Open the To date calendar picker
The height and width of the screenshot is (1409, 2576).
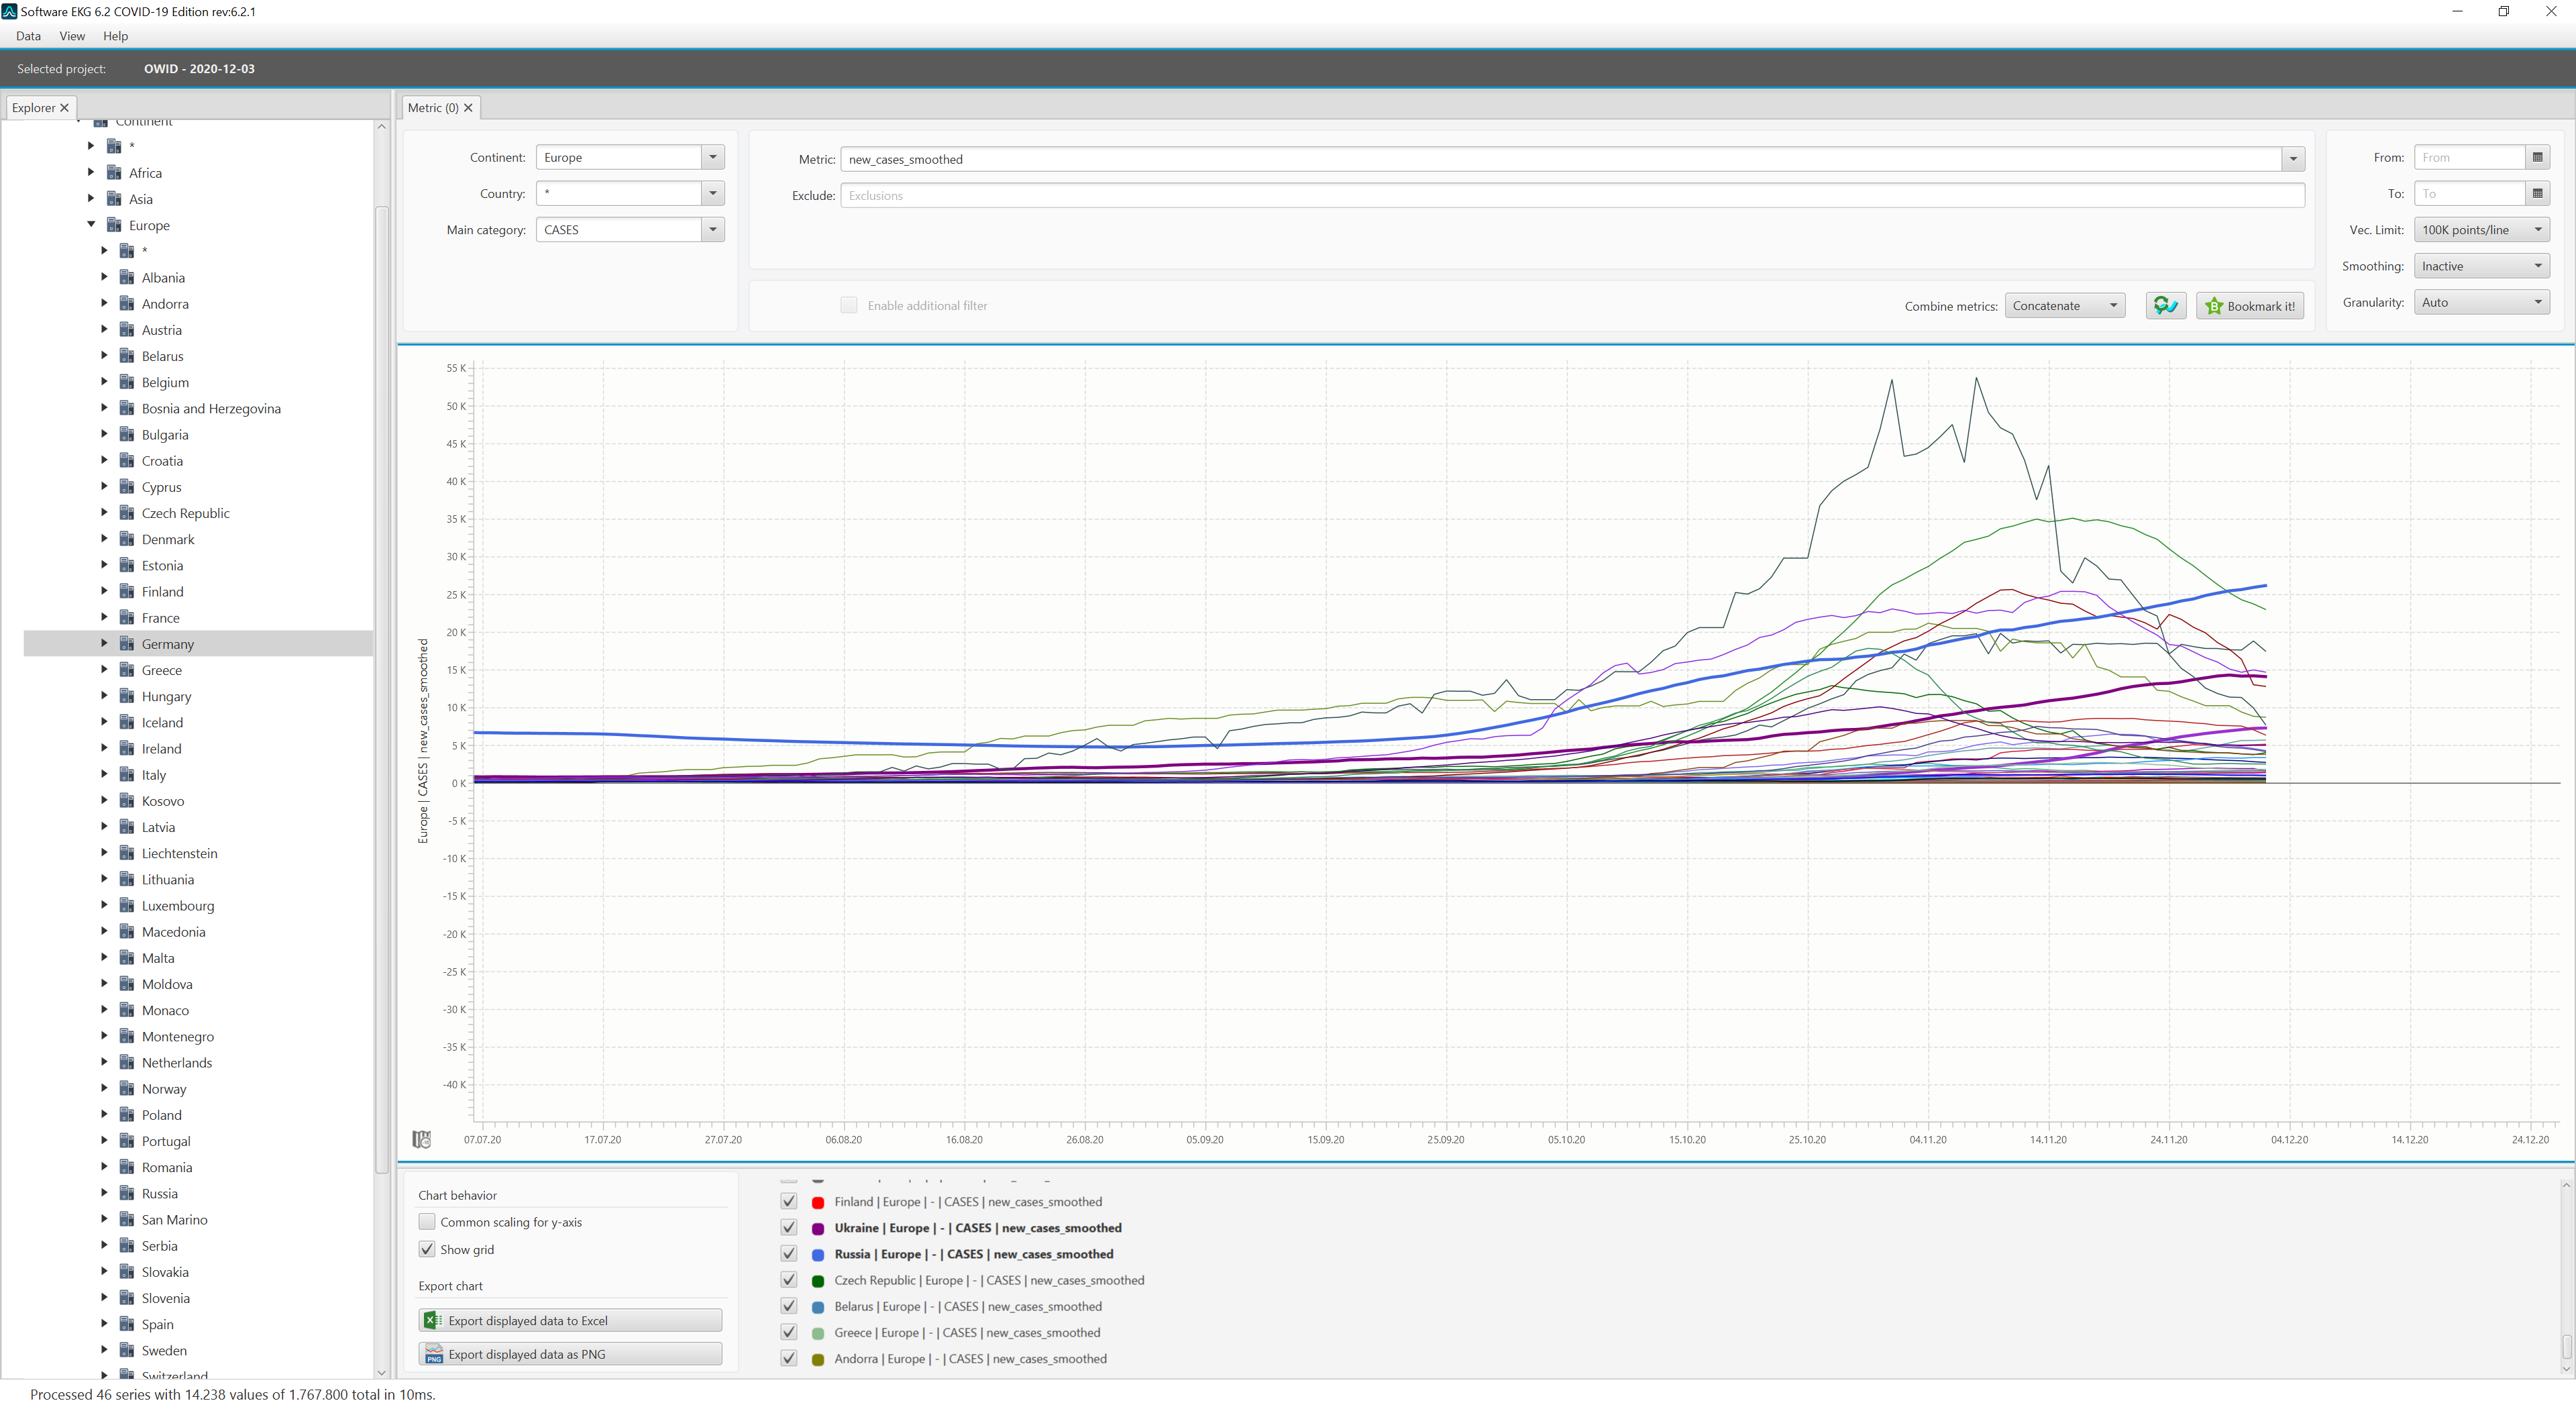[2537, 194]
